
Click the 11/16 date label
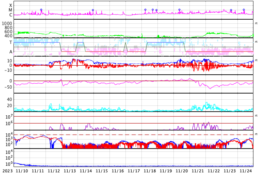point(118,171)
